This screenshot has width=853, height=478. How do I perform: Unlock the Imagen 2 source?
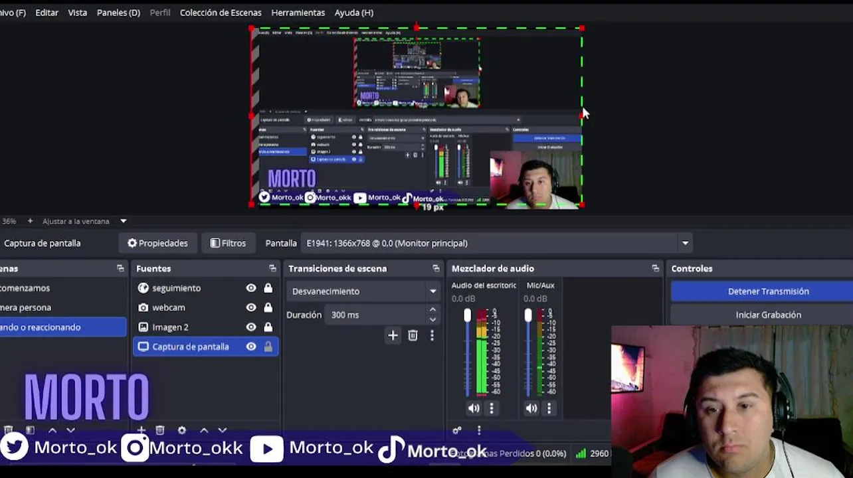(x=268, y=327)
